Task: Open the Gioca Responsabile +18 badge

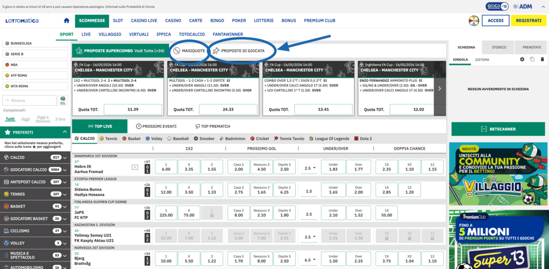Action: coord(497,7)
